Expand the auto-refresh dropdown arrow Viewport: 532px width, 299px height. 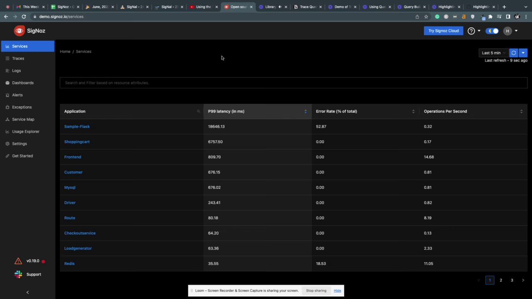(523, 53)
